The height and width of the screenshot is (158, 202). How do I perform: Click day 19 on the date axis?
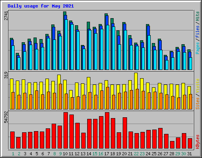pos(118,154)
